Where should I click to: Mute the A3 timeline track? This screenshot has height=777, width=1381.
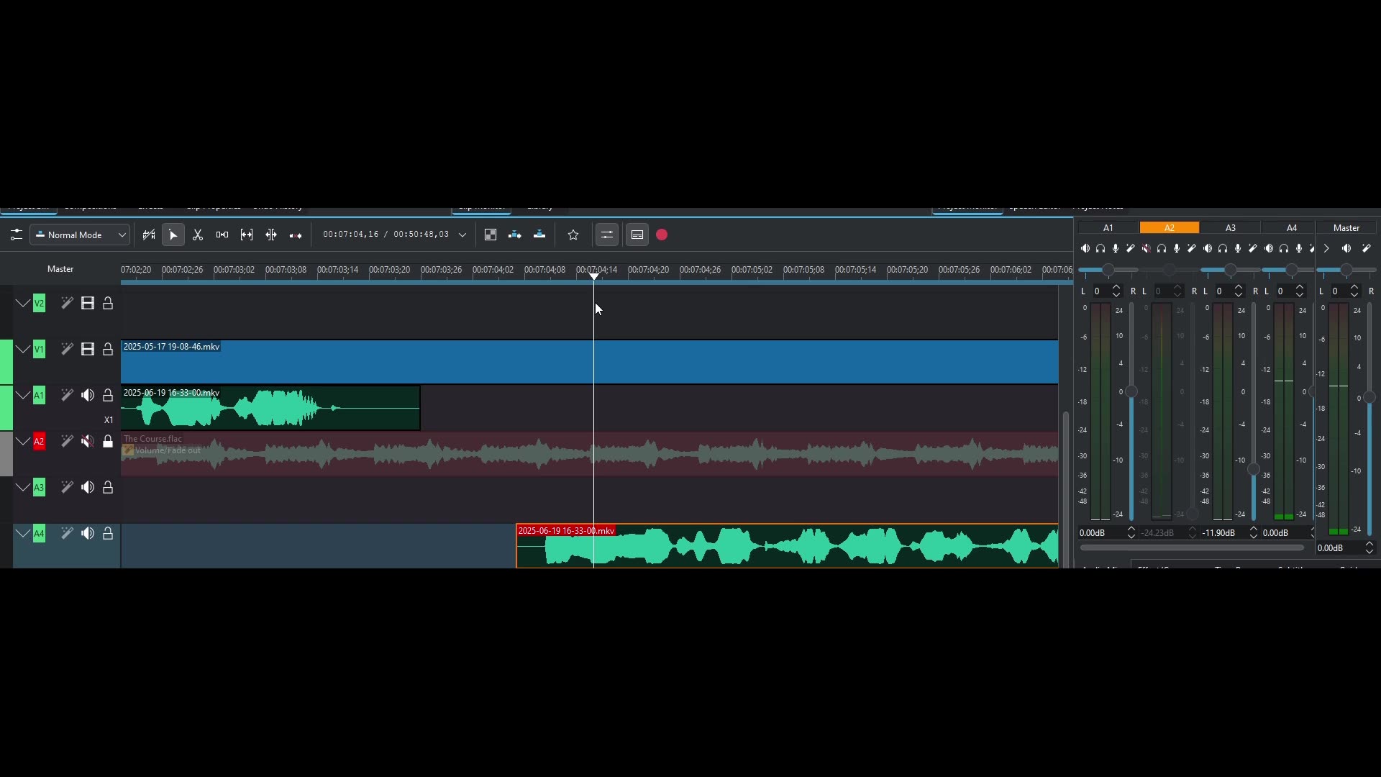[88, 488]
